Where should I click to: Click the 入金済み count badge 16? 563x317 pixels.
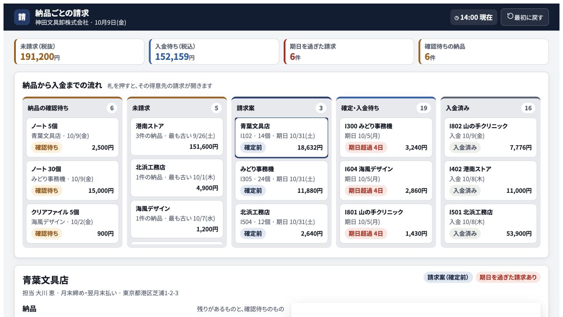528,108
